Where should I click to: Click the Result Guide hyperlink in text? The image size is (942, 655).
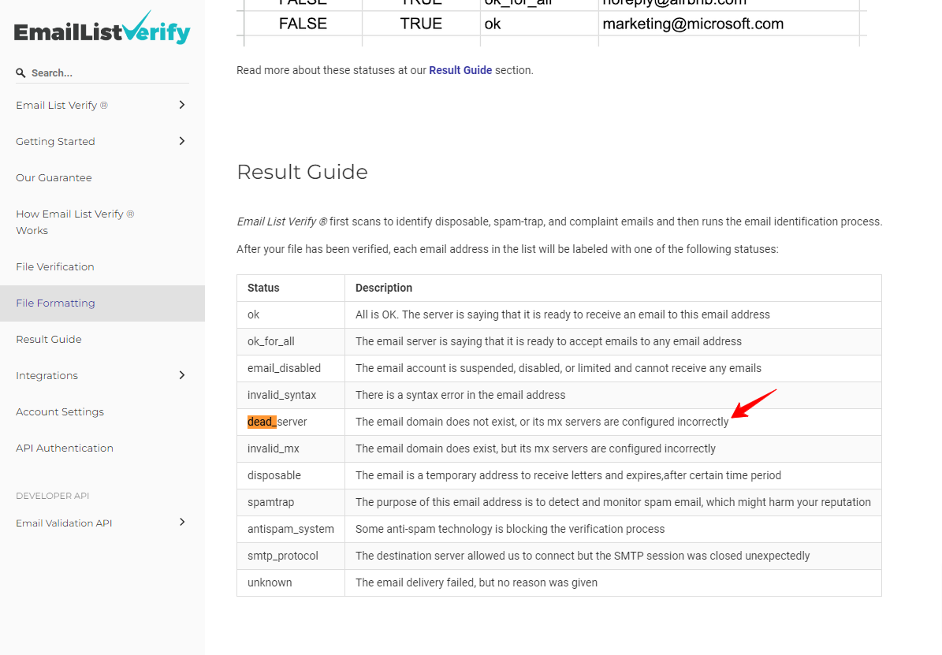pyautogui.click(x=460, y=70)
